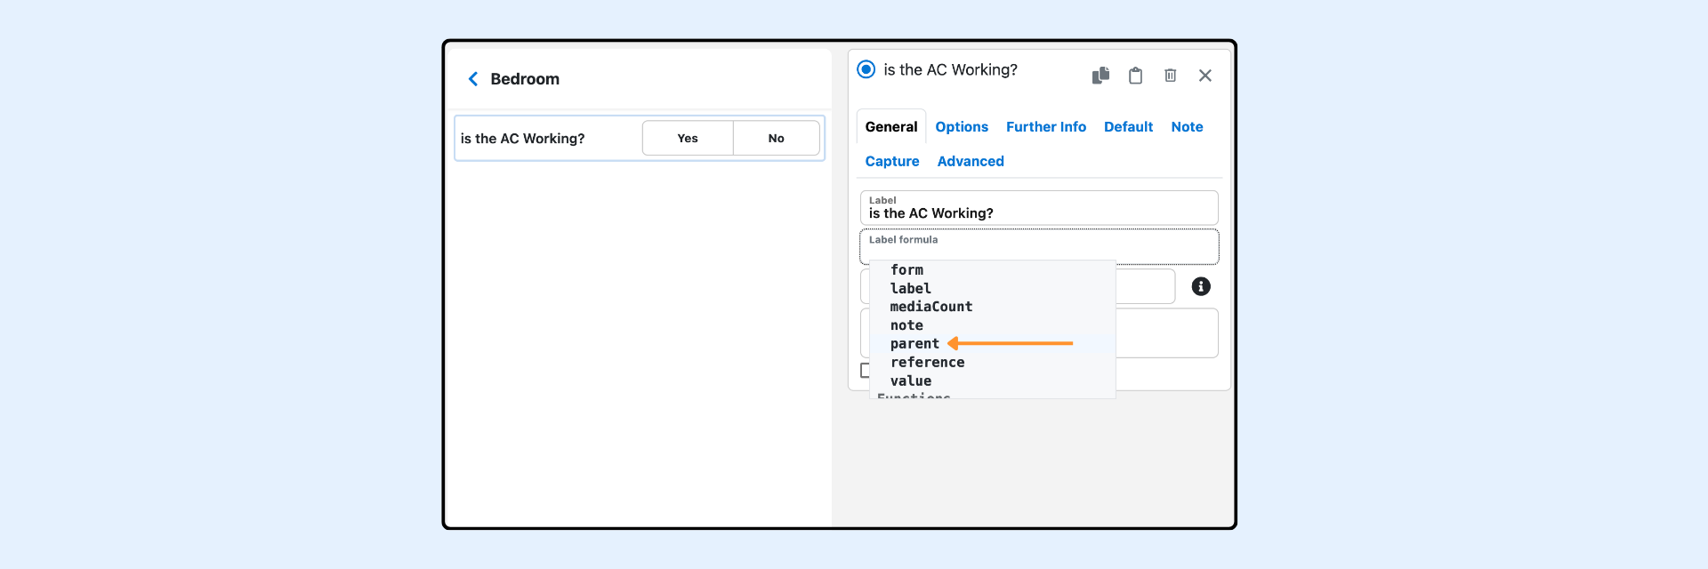Pick 'mediaCount' in the suggestion dropdown
1708x569 pixels.
[931, 307]
